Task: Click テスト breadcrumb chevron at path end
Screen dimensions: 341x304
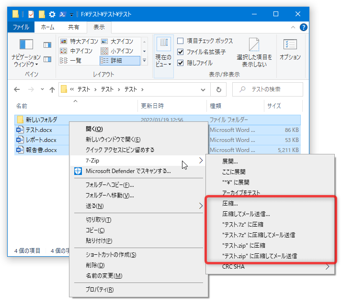Action: tap(142, 89)
